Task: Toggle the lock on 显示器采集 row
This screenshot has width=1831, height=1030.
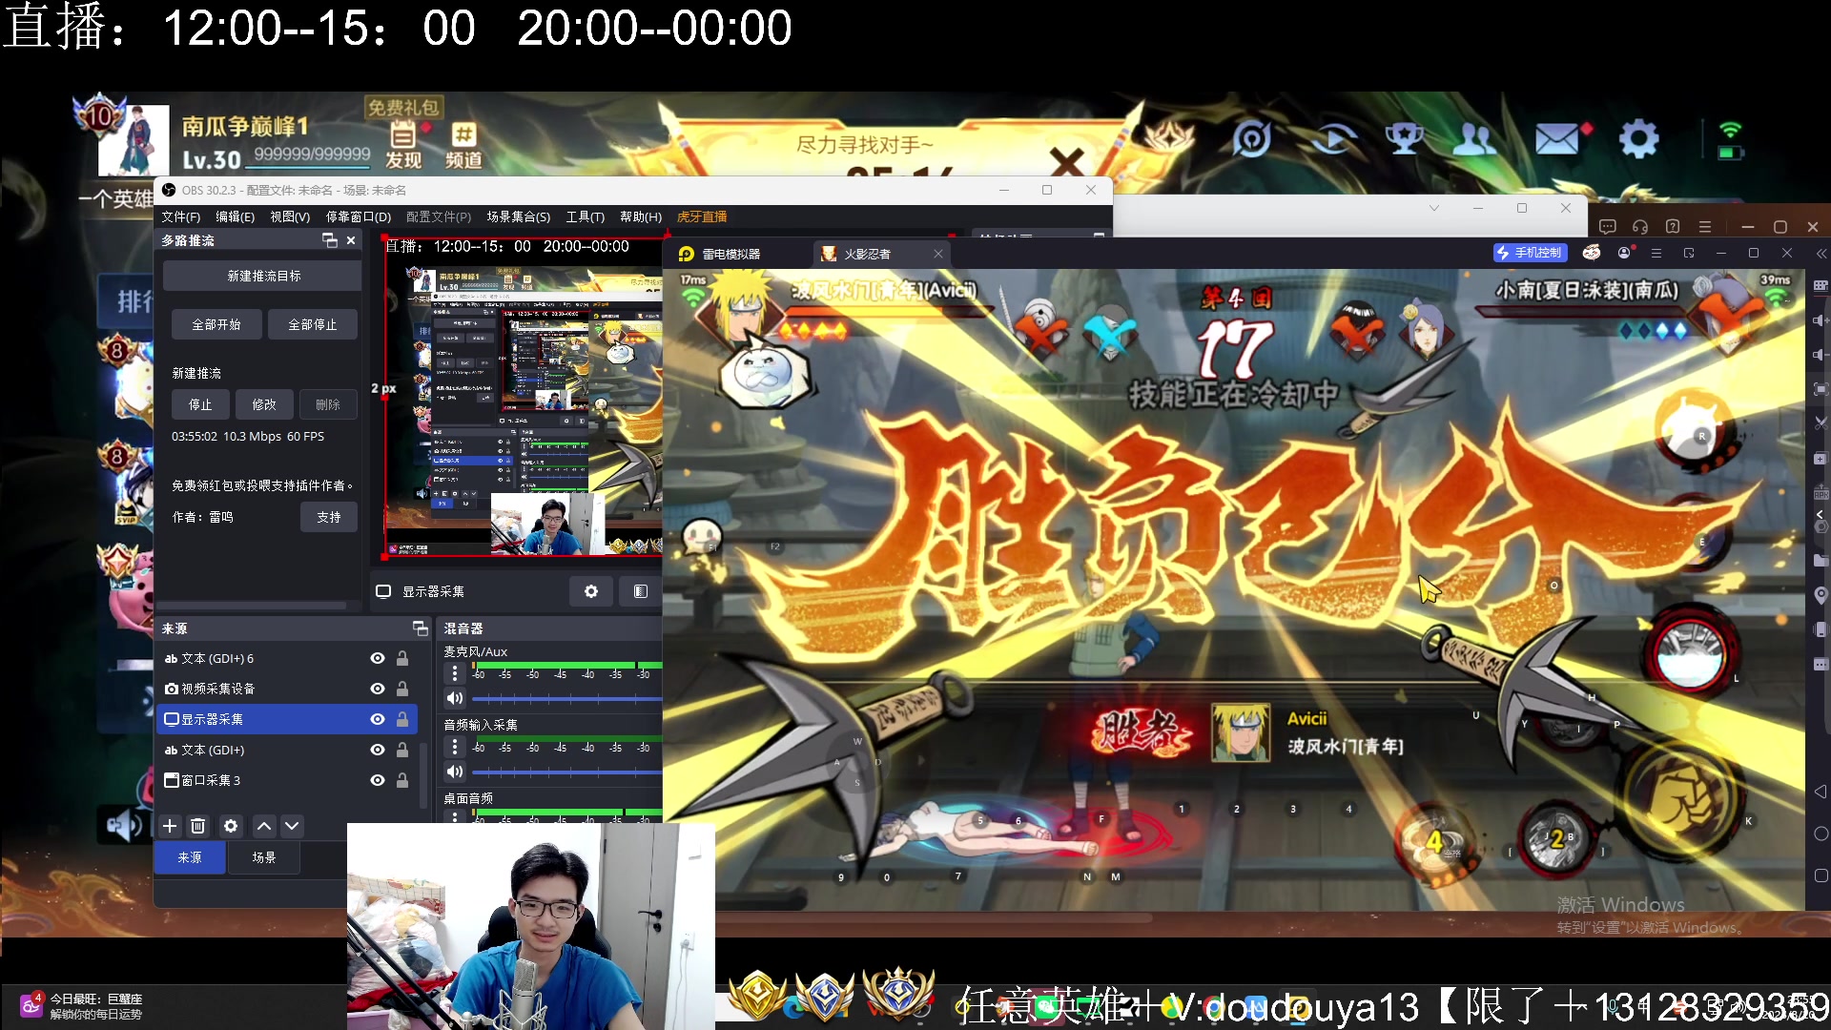Action: pos(402,719)
